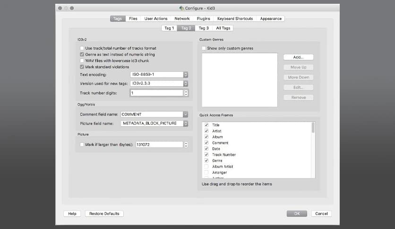Open the User Actions tab
Image resolution: width=395 pixels, height=229 pixels.
pyautogui.click(x=156, y=18)
